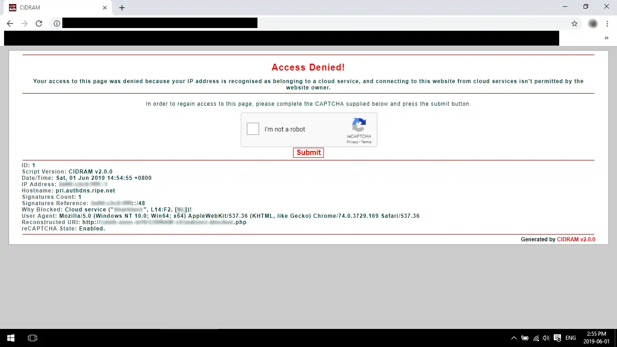Click the Script Version CIDRAM v2.0.0 line
This screenshot has width=617, height=347.
tap(67, 172)
